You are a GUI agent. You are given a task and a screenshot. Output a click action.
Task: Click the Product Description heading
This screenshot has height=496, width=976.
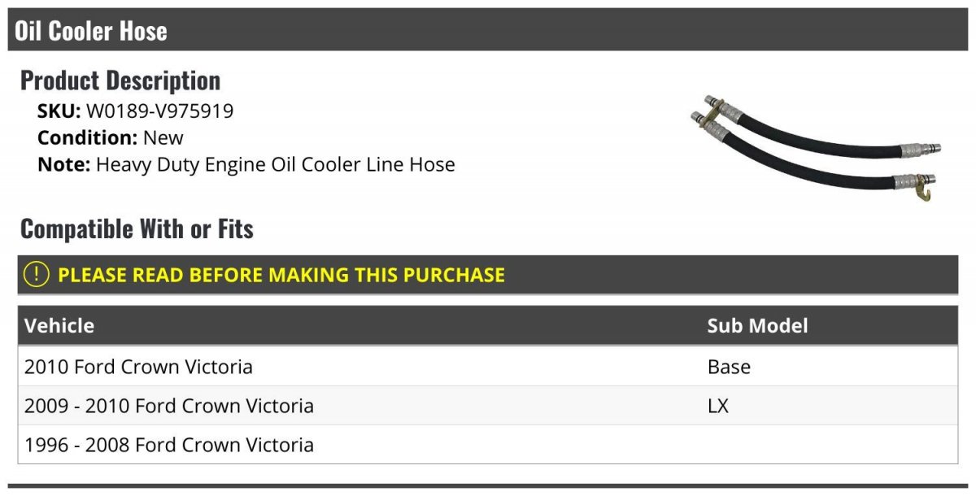tap(120, 80)
